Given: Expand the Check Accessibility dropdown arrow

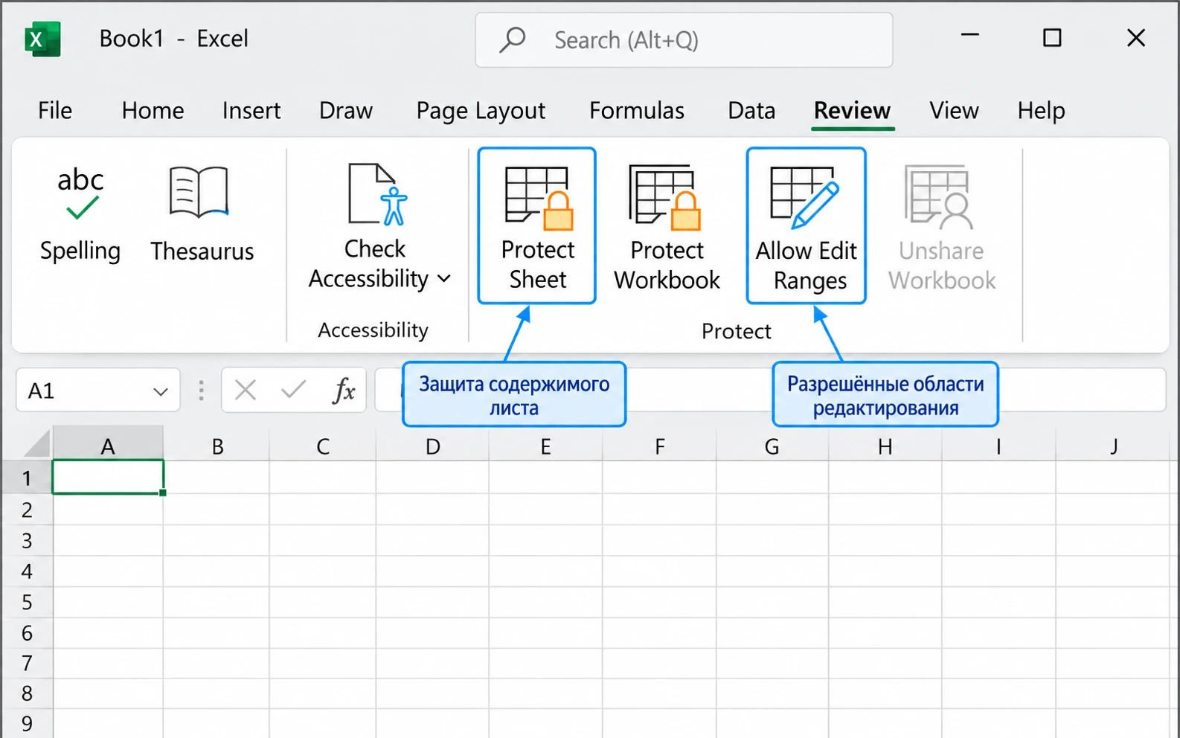Looking at the screenshot, I should (444, 279).
